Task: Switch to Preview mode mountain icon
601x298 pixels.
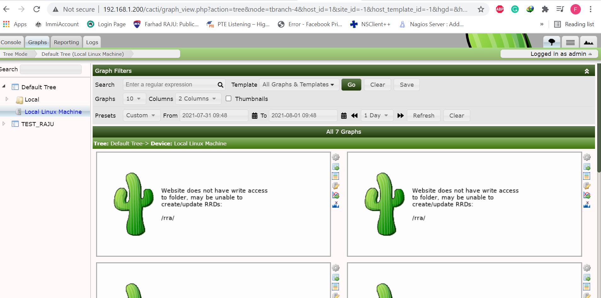Action: tap(588, 42)
